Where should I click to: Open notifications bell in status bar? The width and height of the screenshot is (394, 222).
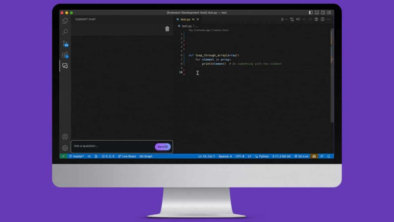pyautogui.click(x=329, y=156)
